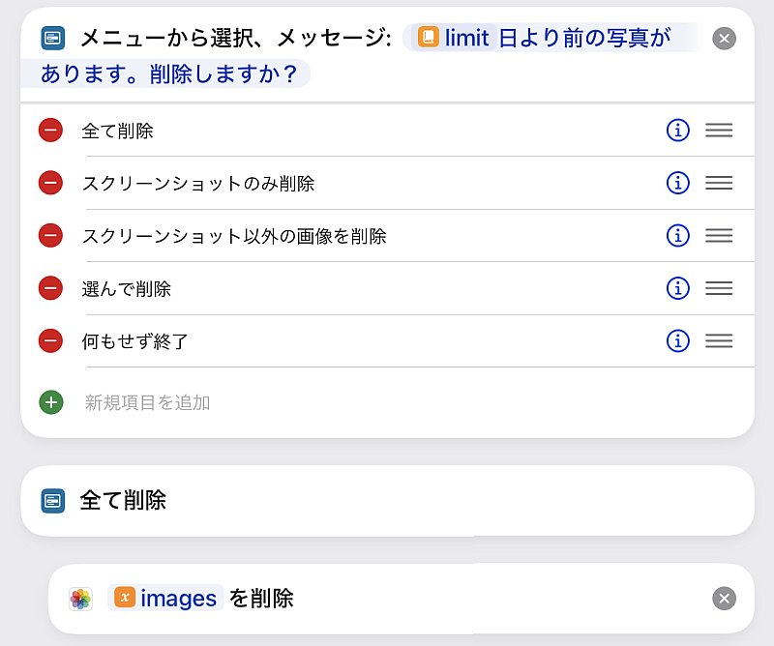
Task: Click reorder handle of スクリーンショットのみ削除
Action: point(719,183)
